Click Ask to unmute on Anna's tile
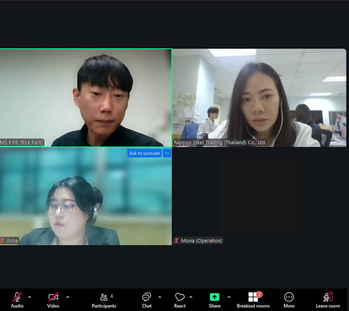This screenshot has width=349, height=311. [x=145, y=153]
